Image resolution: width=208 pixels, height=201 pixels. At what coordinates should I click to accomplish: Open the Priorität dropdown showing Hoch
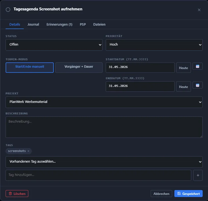coord(154,45)
